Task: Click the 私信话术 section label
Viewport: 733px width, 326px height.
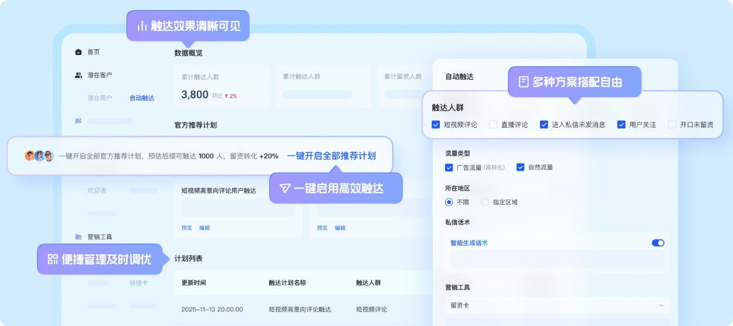Action: (458, 222)
